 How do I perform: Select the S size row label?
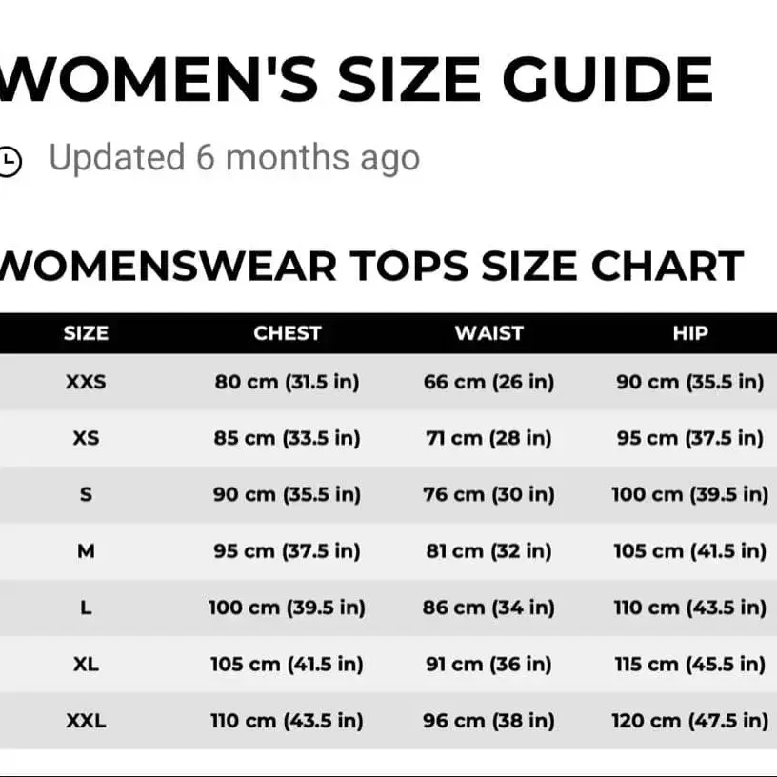click(x=86, y=495)
